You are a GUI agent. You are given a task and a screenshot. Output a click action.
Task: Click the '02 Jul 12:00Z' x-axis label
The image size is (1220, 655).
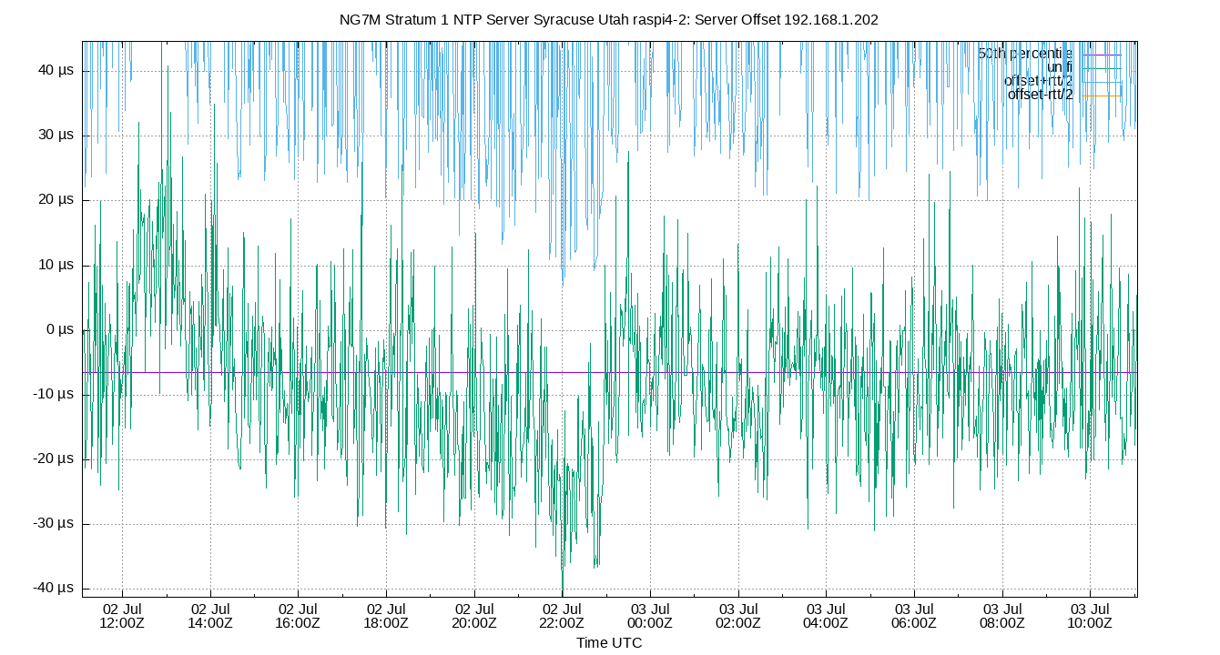coord(121,616)
